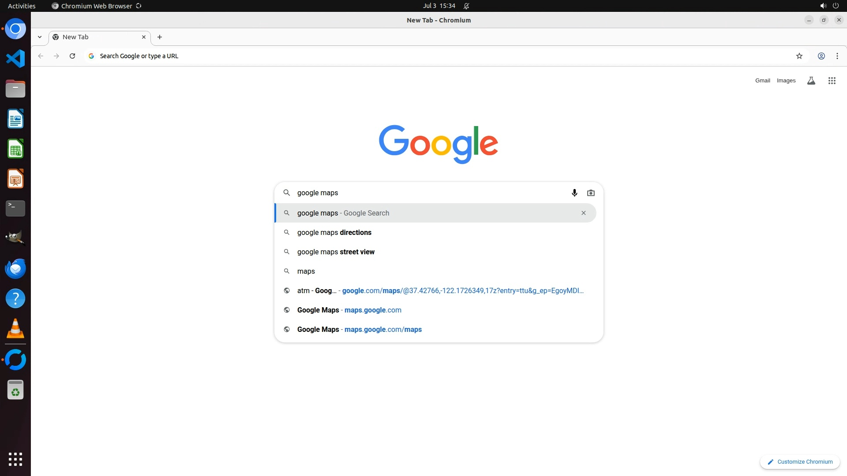Viewport: 847px width, 476px height.
Task: Open the clock and calendar dropdown
Action: [x=438, y=6]
